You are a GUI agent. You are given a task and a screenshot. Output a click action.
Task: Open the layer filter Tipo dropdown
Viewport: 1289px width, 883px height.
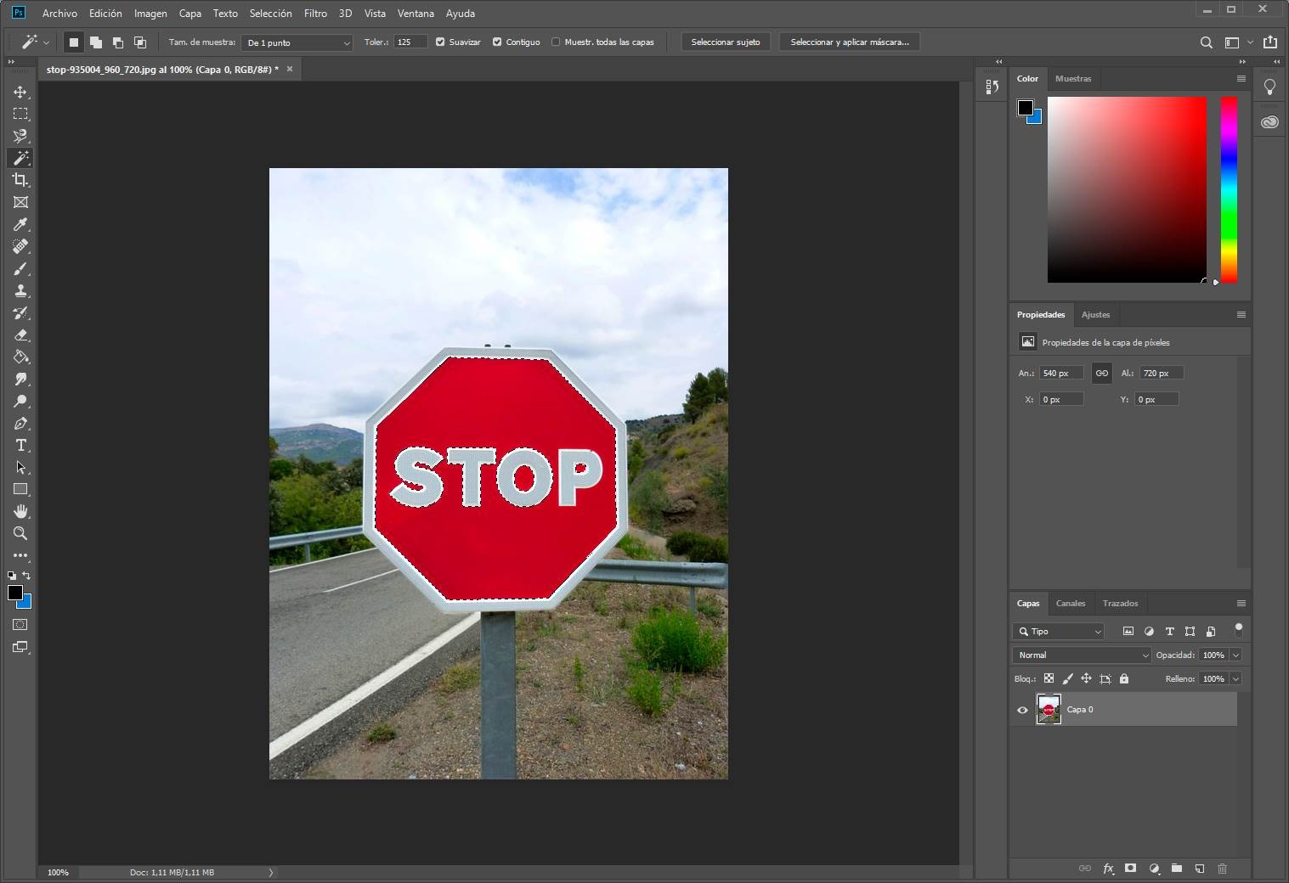point(1059,632)
